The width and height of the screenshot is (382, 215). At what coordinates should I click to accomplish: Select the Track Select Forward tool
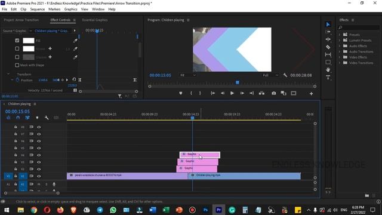coord(328,32)
